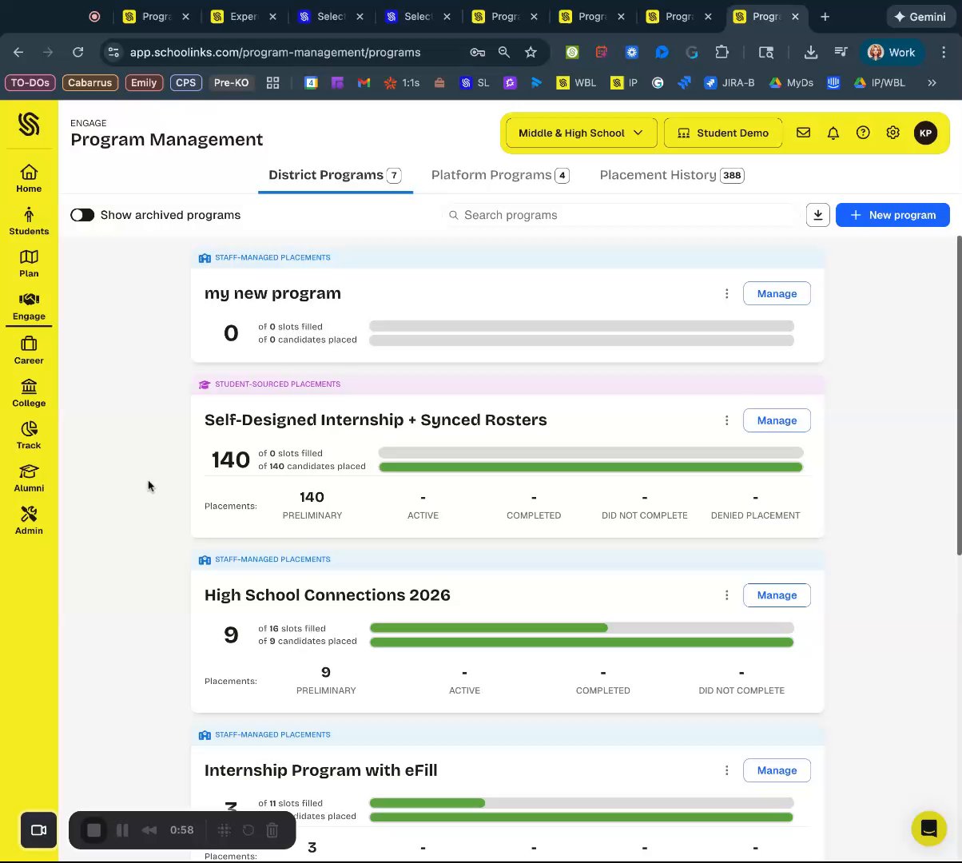This screenshot has width=962, height=863.
Task: Focus the Search programs field
Action: point(622,215)
